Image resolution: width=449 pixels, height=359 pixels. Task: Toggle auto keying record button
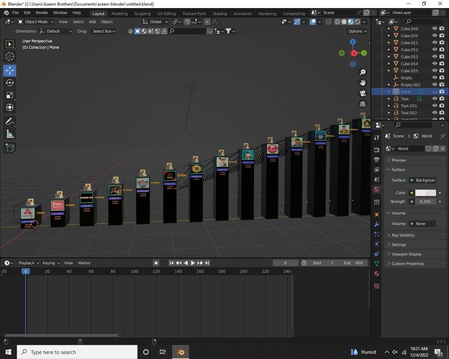(156, 263)
